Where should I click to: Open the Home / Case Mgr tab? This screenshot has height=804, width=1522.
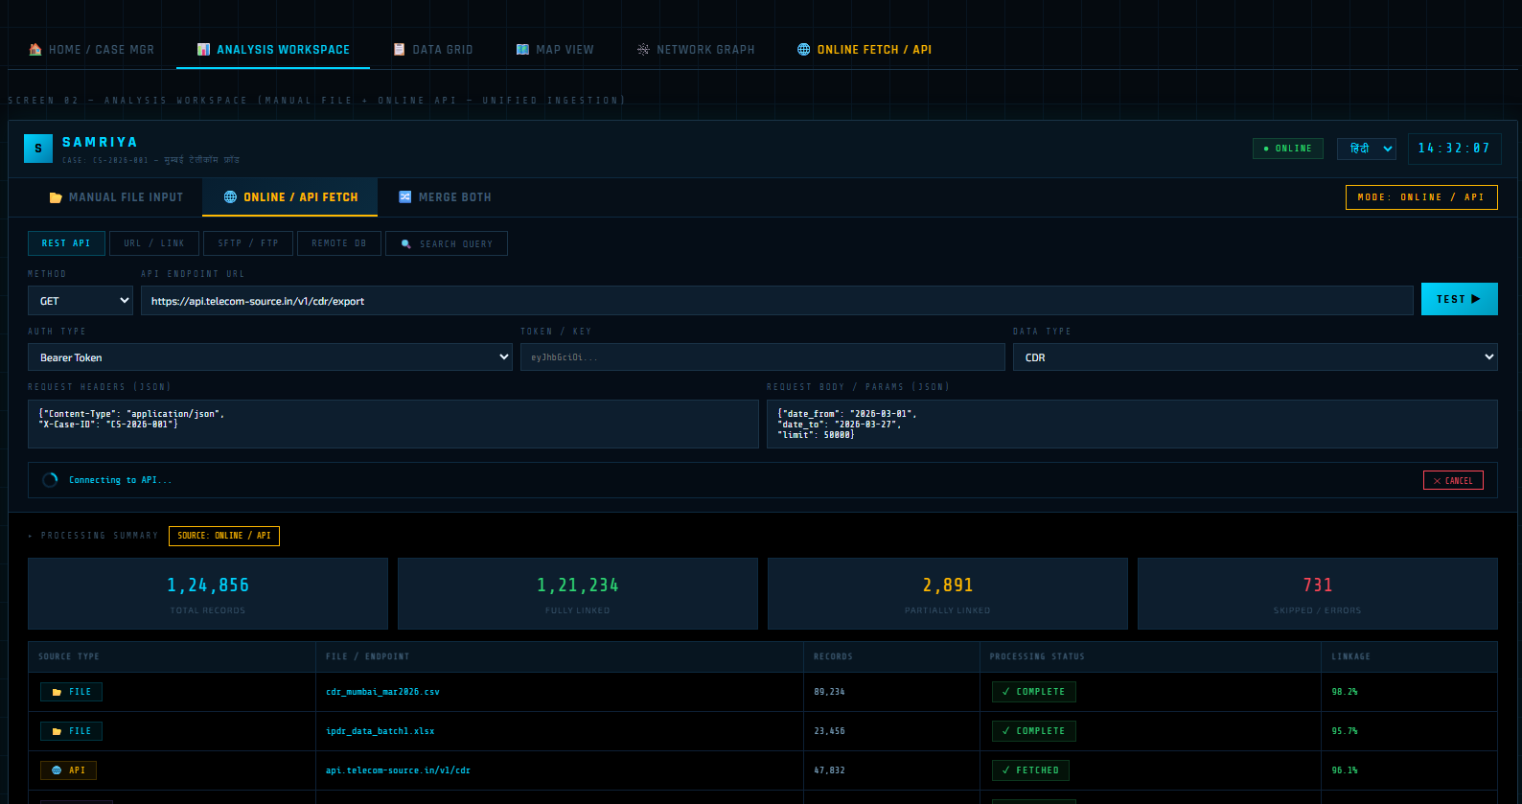click(x=91, y=50)
